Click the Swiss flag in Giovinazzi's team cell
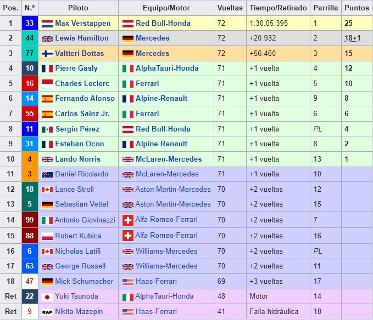The image size is (373, 320). pyautogui.click(x=128, y=220)
